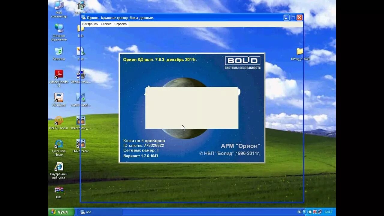Image resolution: width=384 pixels, height=216 pixels.
Task: Close the Орион administrator window
Action: tap(299, 18)
